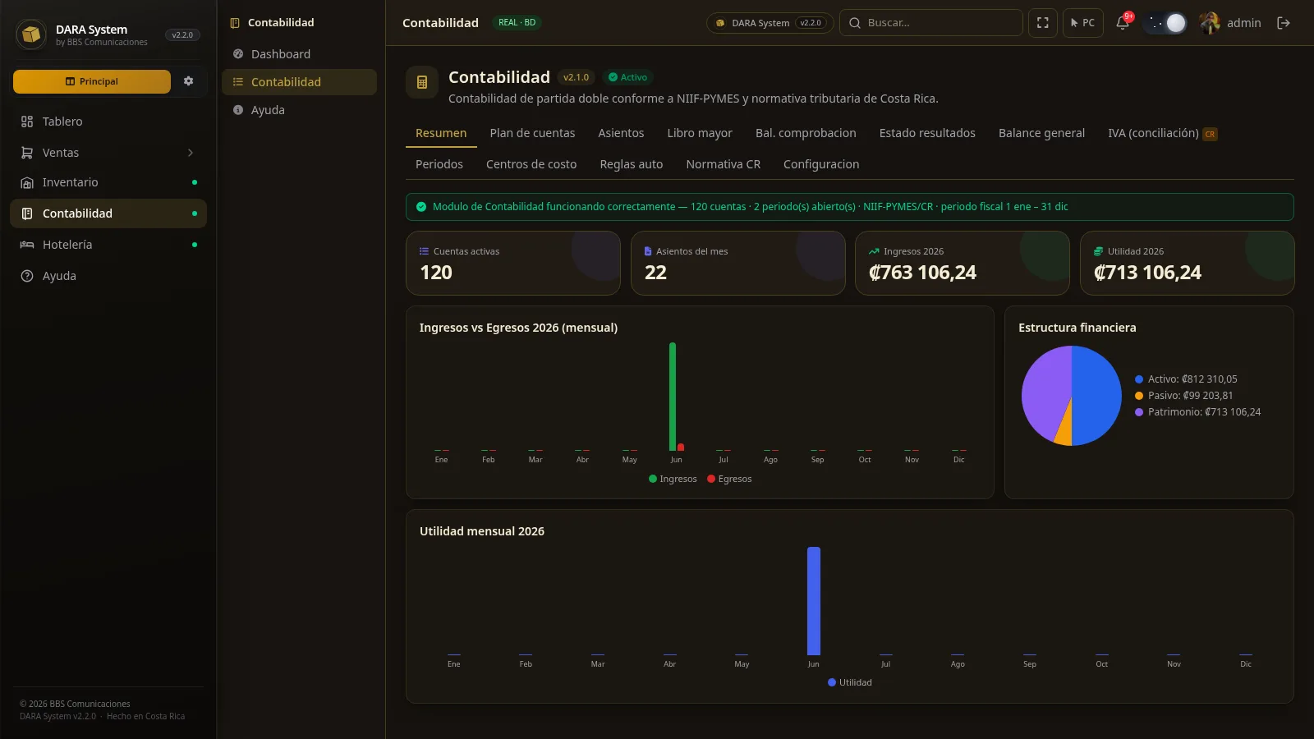
Task: Click the Hotelería bed icon
Action: tap(27, 245)
